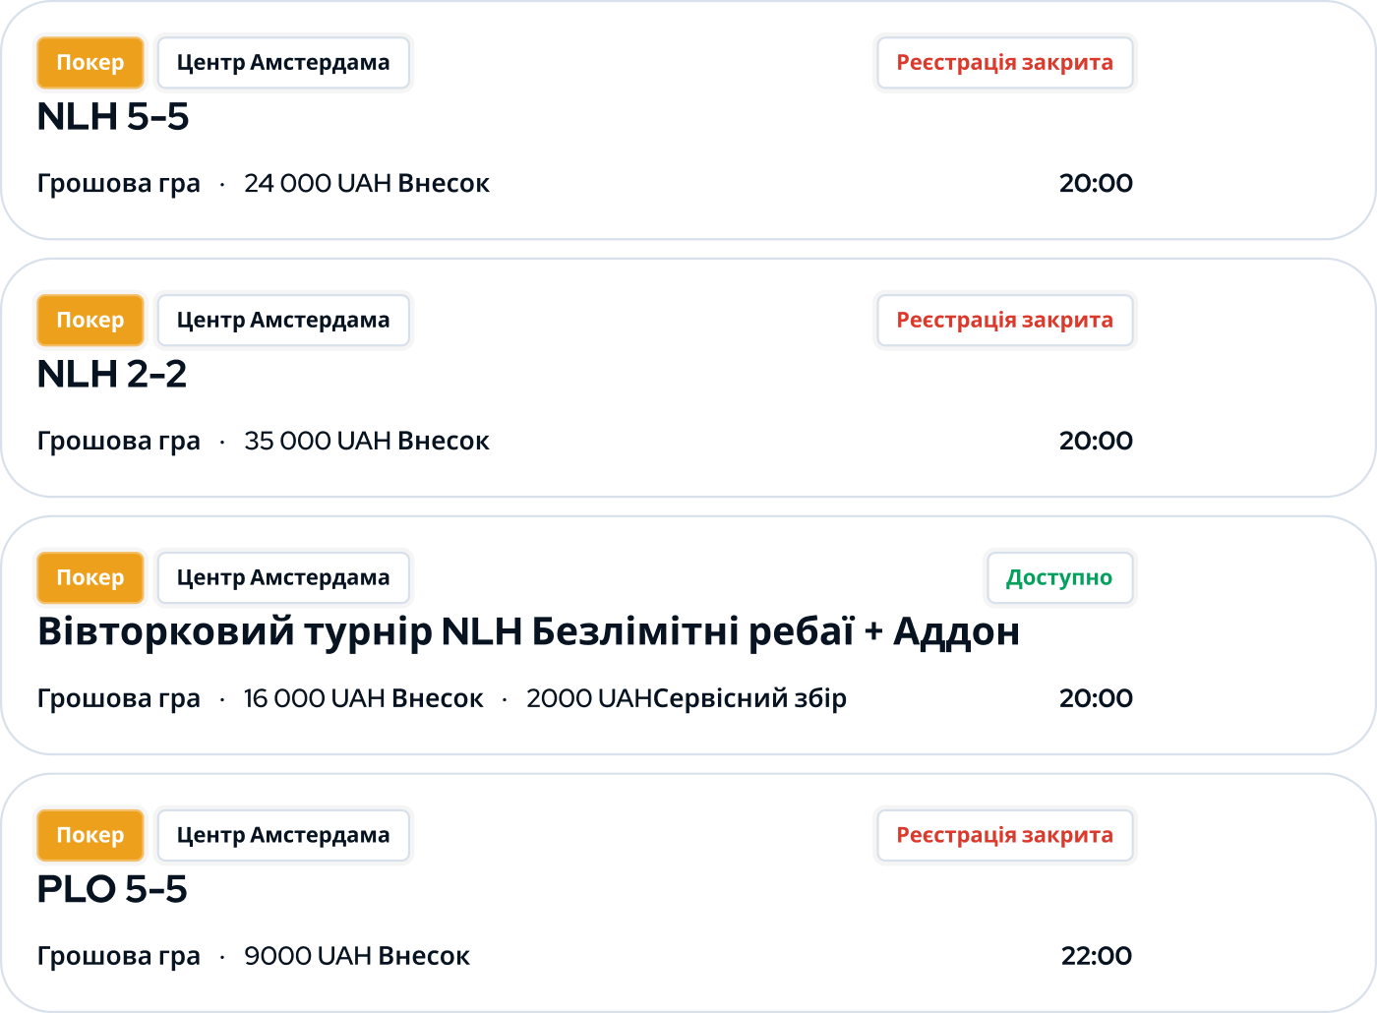This screenshot has width=1377, height=1013.
Task: Select Центр Амстердама on the NLH 2-2 card
Action: 283,320
